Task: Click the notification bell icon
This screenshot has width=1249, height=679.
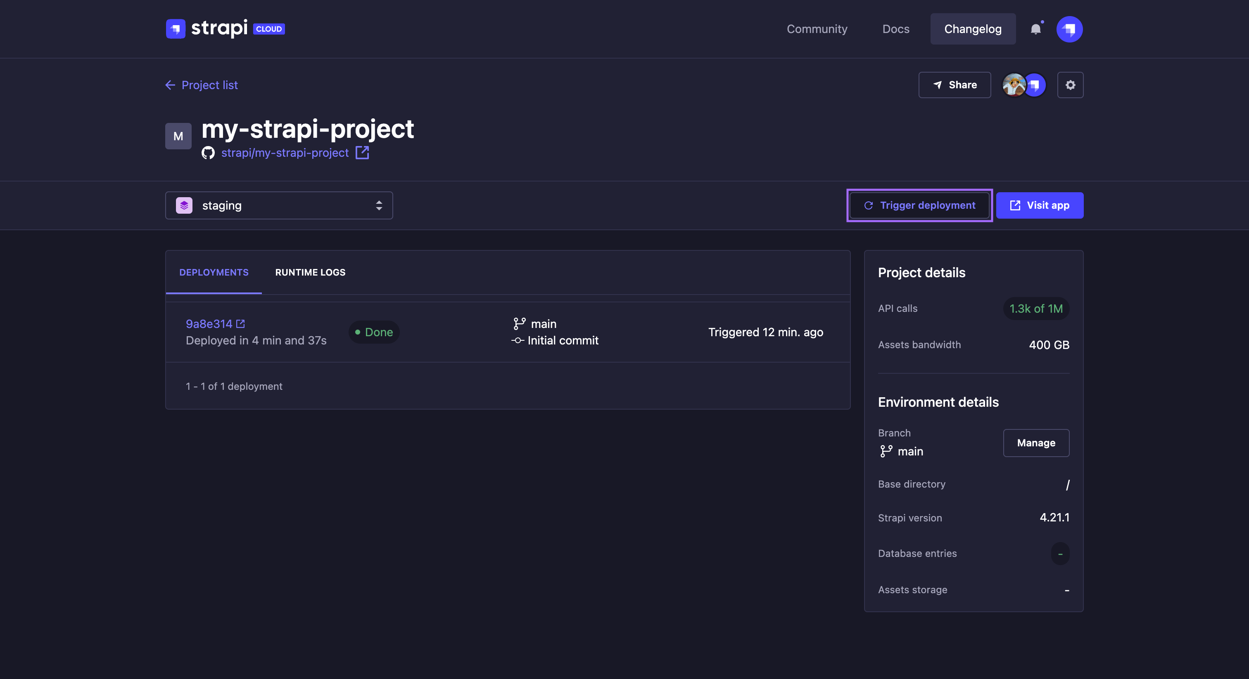Action: 1035,28
